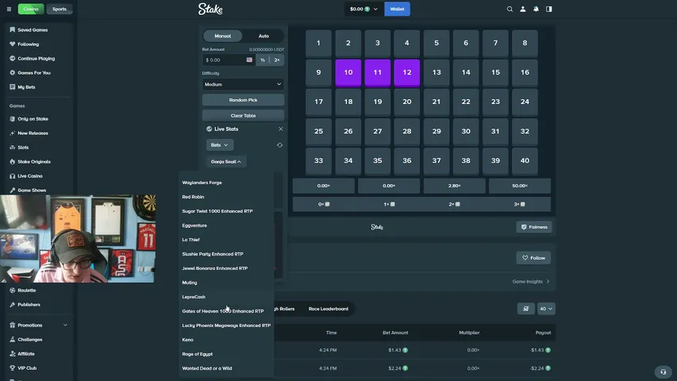Image resolution: width=677 pixels, height=381 pixels.
Task: Choose Rage of Egypt from list
Action: pos(198,354)
